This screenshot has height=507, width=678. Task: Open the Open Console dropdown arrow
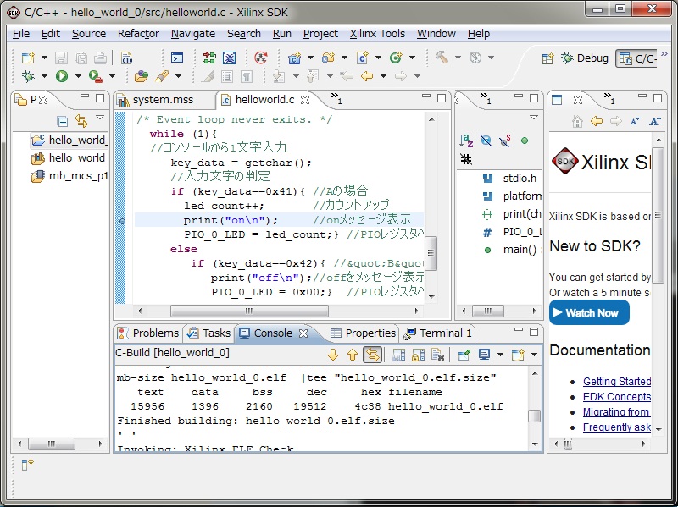coord(535,355)
